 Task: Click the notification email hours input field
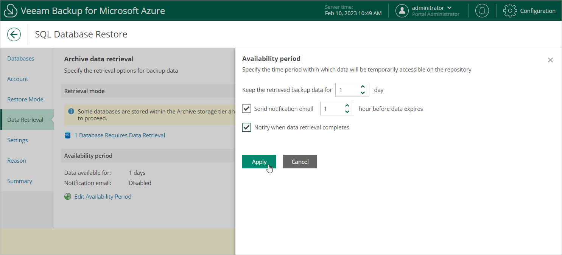(332, 109)
